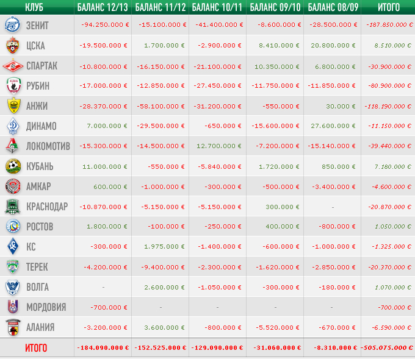
Task: Select the АНЖИ club name
Action: coord(37,105)
